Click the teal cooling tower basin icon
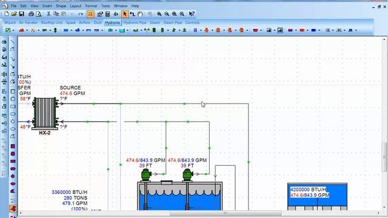 (x=122, y=30)
